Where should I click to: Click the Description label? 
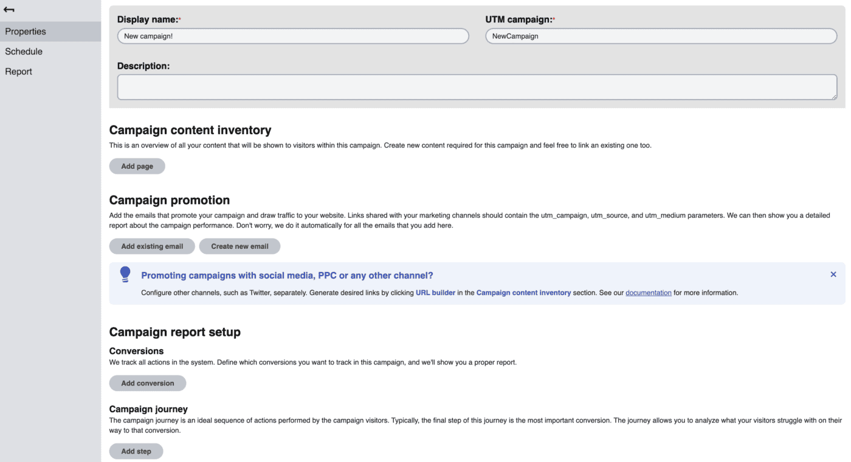[x=143, y=66]
